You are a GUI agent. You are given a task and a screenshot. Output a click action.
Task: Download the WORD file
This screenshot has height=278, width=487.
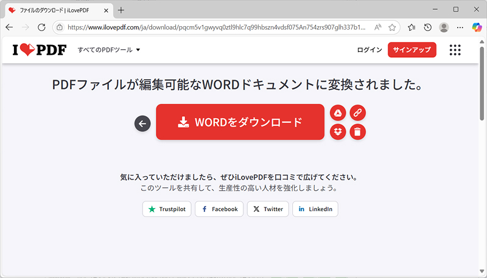240,122
